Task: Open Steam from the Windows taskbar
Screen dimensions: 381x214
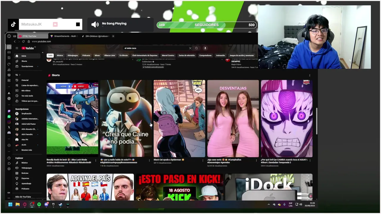Action: 60,204
